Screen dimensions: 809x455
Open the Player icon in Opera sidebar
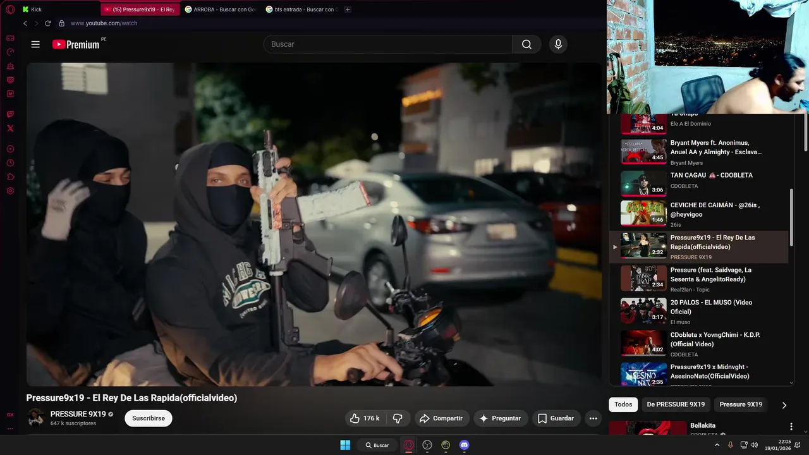10,149
